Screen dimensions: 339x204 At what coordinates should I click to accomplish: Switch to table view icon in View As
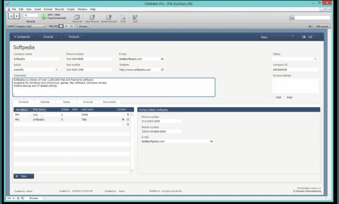[72, 26]
